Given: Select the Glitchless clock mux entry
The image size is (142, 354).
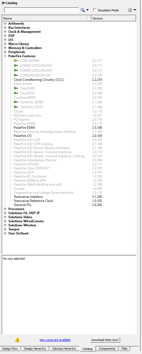Looking at the screenshot, I should pyautogui.click(x=27, y=115).
